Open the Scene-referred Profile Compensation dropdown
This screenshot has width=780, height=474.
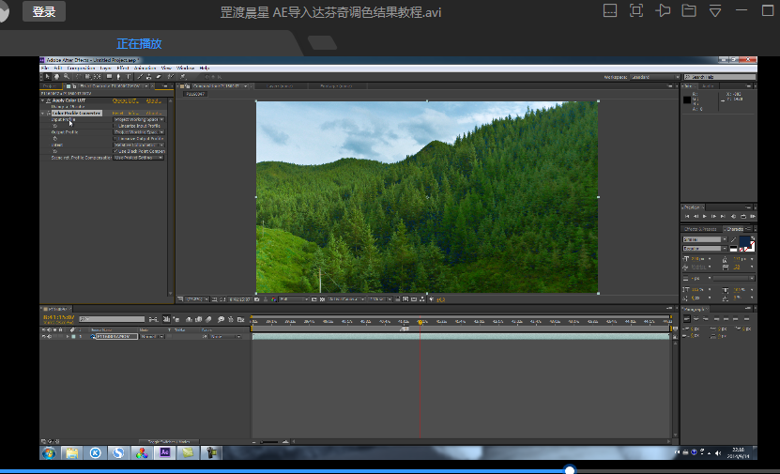(x=138, y=158)
